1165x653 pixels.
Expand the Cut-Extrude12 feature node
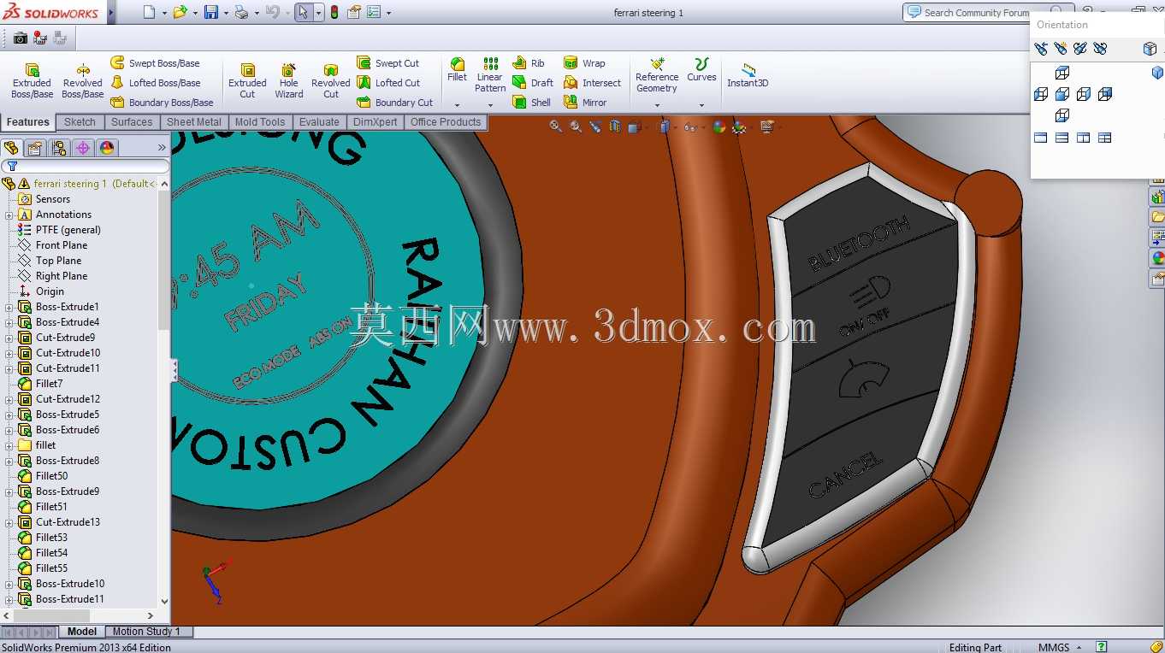[9, 399]
